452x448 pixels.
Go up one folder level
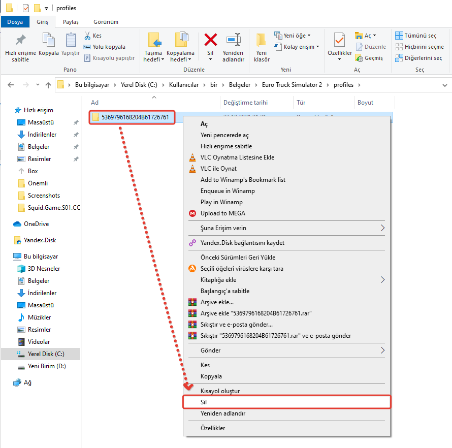tap(48, 85)
